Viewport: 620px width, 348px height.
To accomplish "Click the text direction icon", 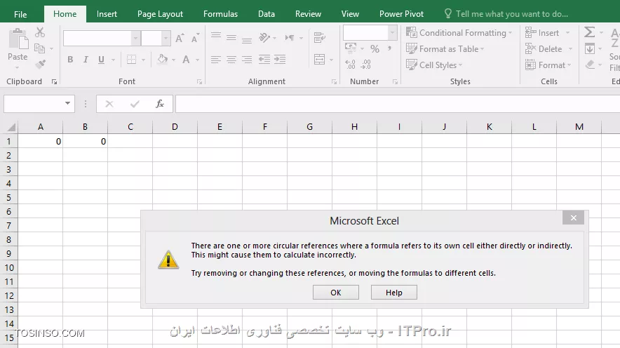I will click(x=290, y=38).
